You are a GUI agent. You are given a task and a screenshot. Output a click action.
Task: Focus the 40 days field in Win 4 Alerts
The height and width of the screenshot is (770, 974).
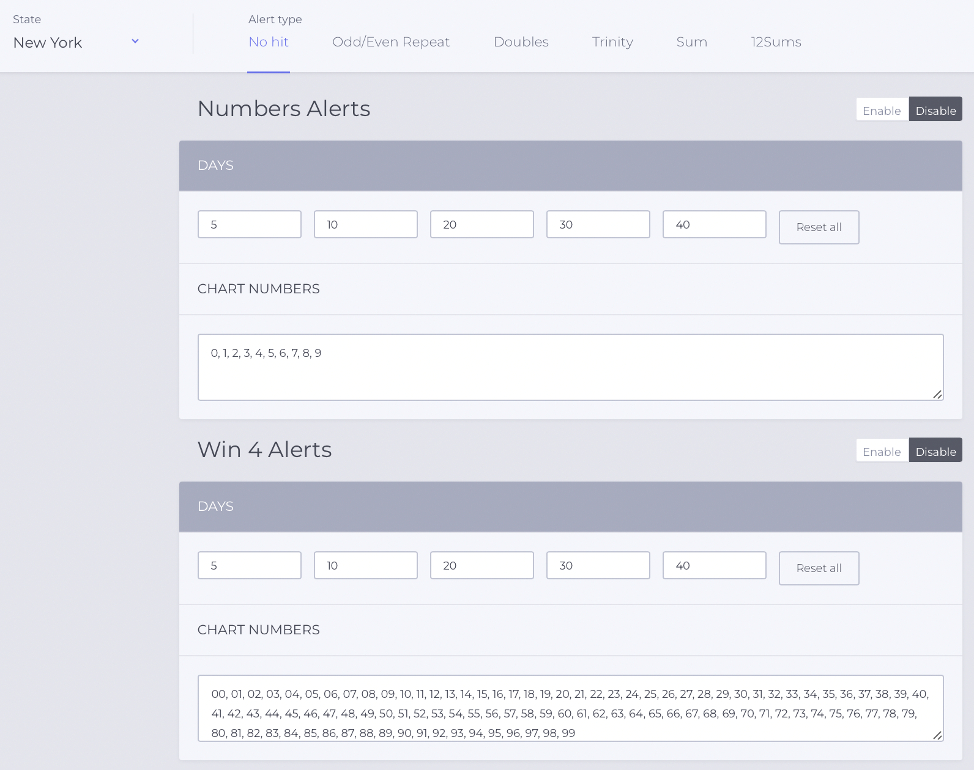point(715,565)
